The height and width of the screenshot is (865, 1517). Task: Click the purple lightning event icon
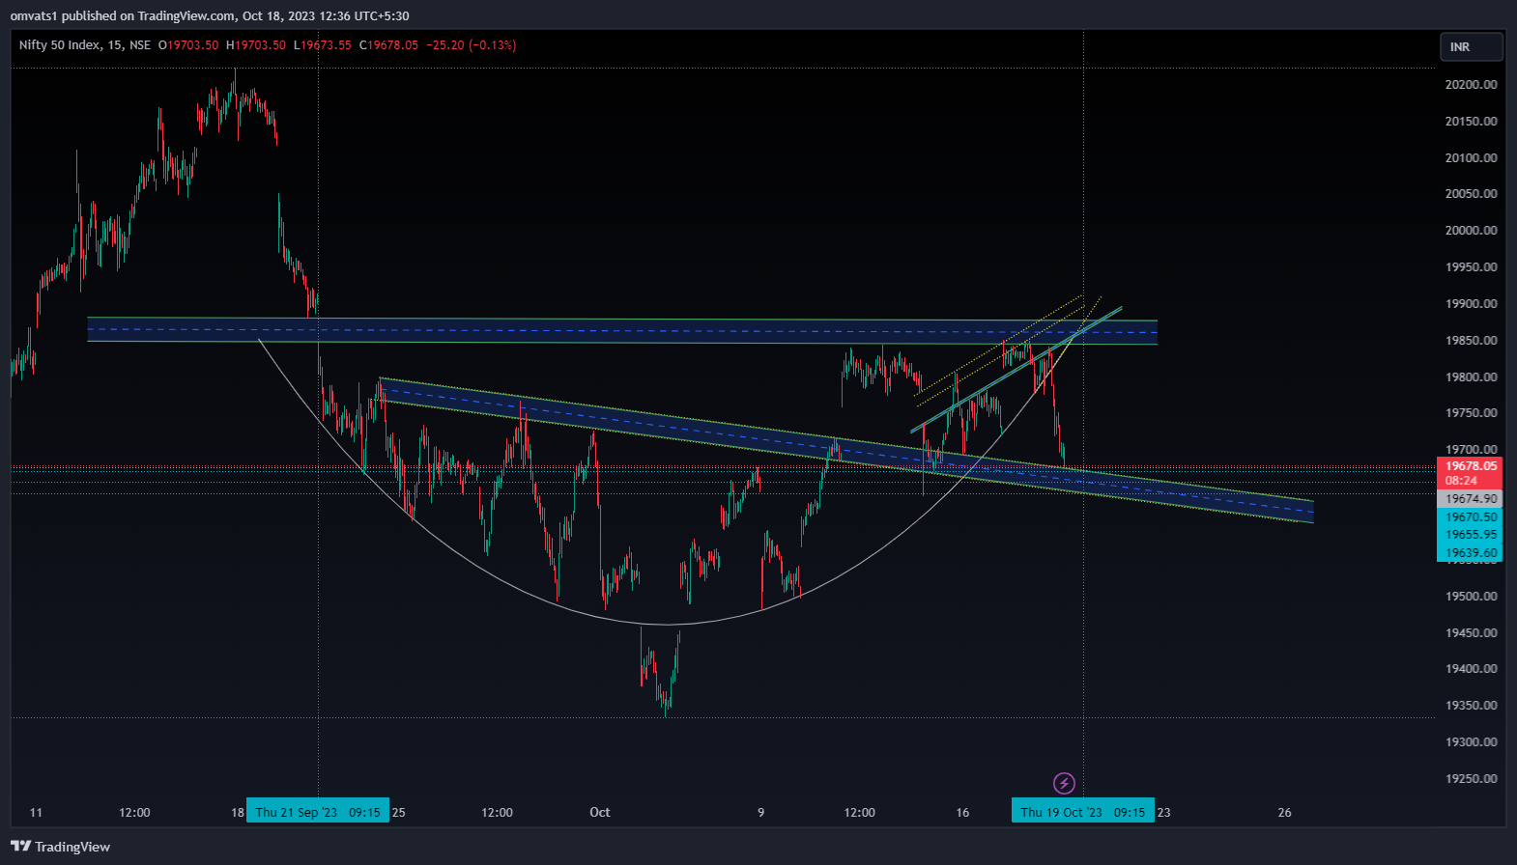click(1064, 783)
